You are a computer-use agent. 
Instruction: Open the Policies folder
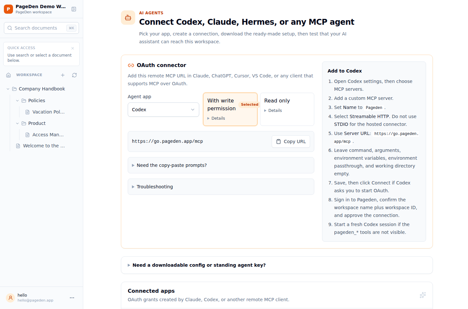coord(36,101)
